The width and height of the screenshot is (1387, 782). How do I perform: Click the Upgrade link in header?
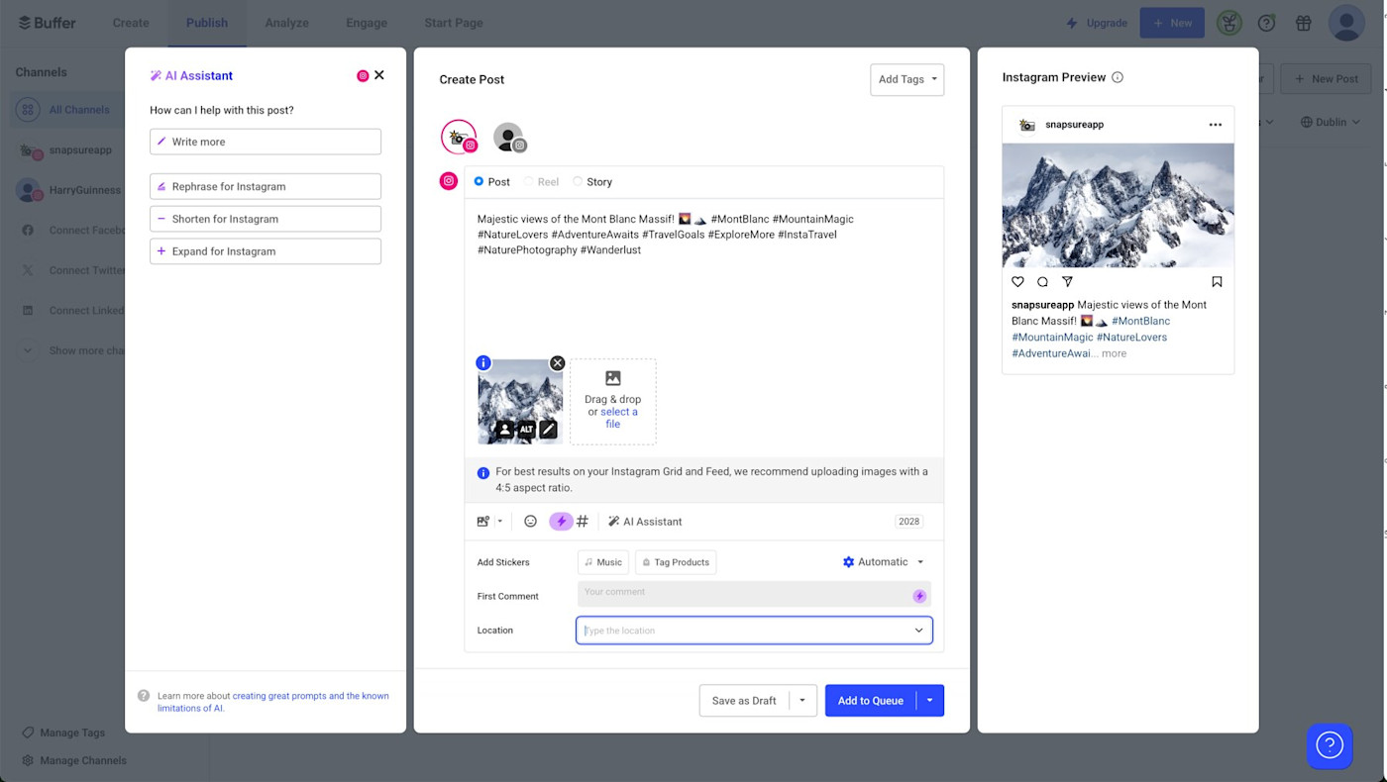point(1097,23)
